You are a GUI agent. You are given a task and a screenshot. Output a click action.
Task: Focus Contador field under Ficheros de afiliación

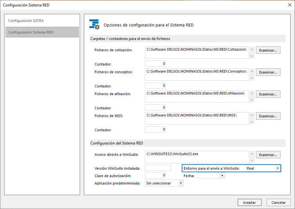tap(155, 108)
